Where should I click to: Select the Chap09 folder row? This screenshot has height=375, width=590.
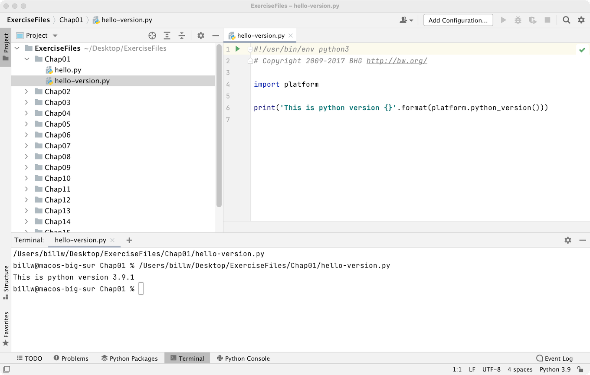tap(113, 167)
